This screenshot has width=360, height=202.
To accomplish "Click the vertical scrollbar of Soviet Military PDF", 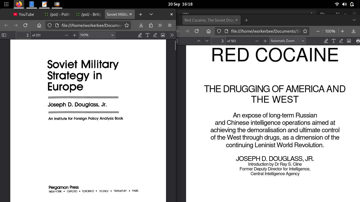I will (175, 45).
